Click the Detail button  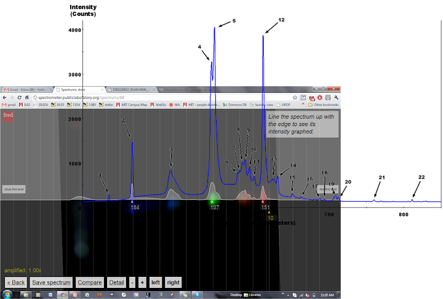click(116, 282)
